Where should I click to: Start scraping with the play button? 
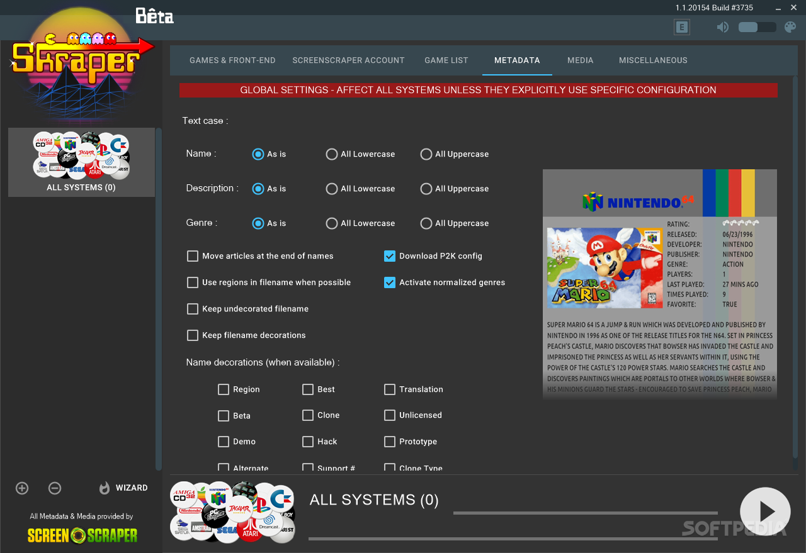click(x=765, y=511)
